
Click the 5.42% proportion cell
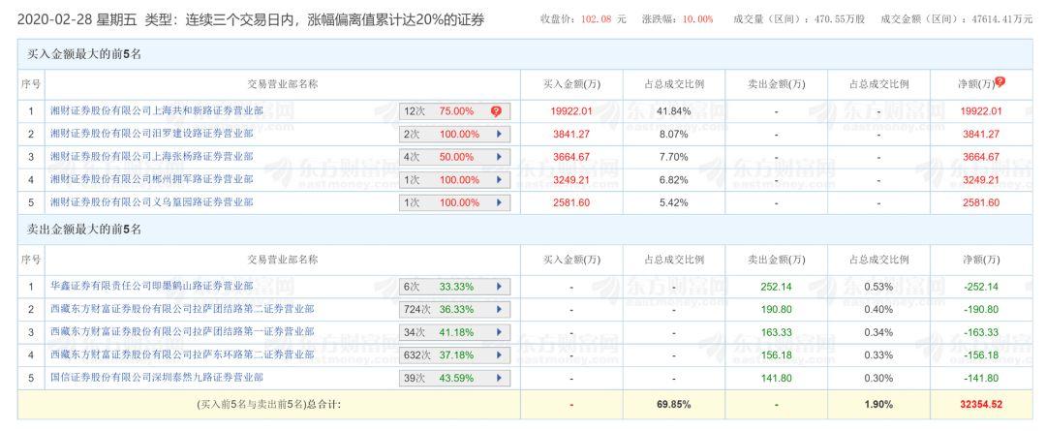[x=674, y=202]
